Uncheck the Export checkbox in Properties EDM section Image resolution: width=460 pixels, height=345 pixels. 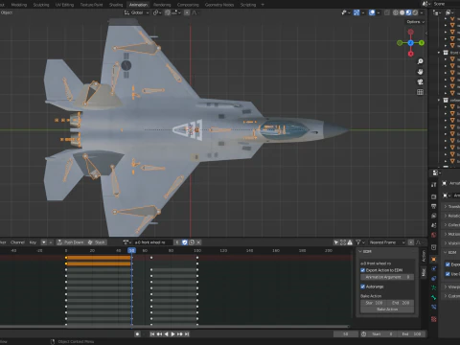tap(448, 264)
